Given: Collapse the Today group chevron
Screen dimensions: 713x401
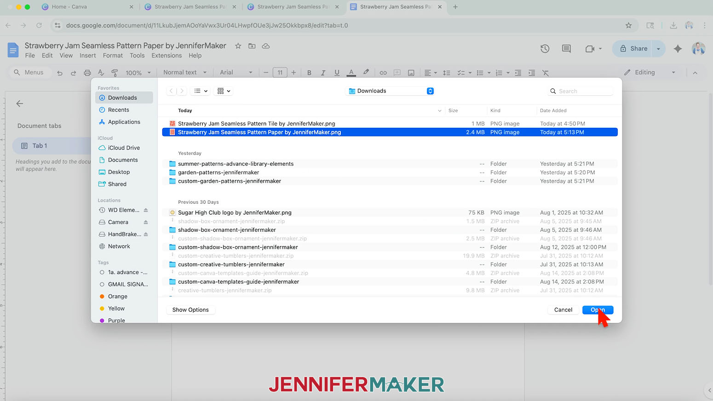Looking at the screenshot, I should pyautogui.click(x=439, y=111).
